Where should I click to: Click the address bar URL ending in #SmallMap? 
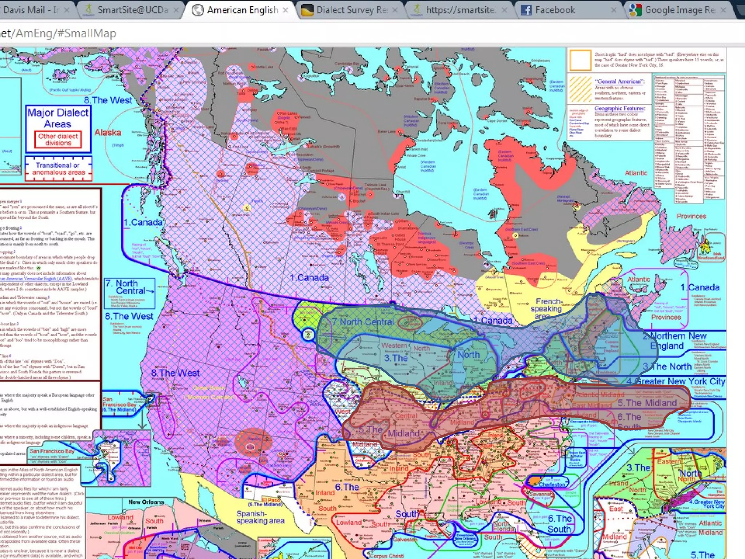tap(58, 33)
